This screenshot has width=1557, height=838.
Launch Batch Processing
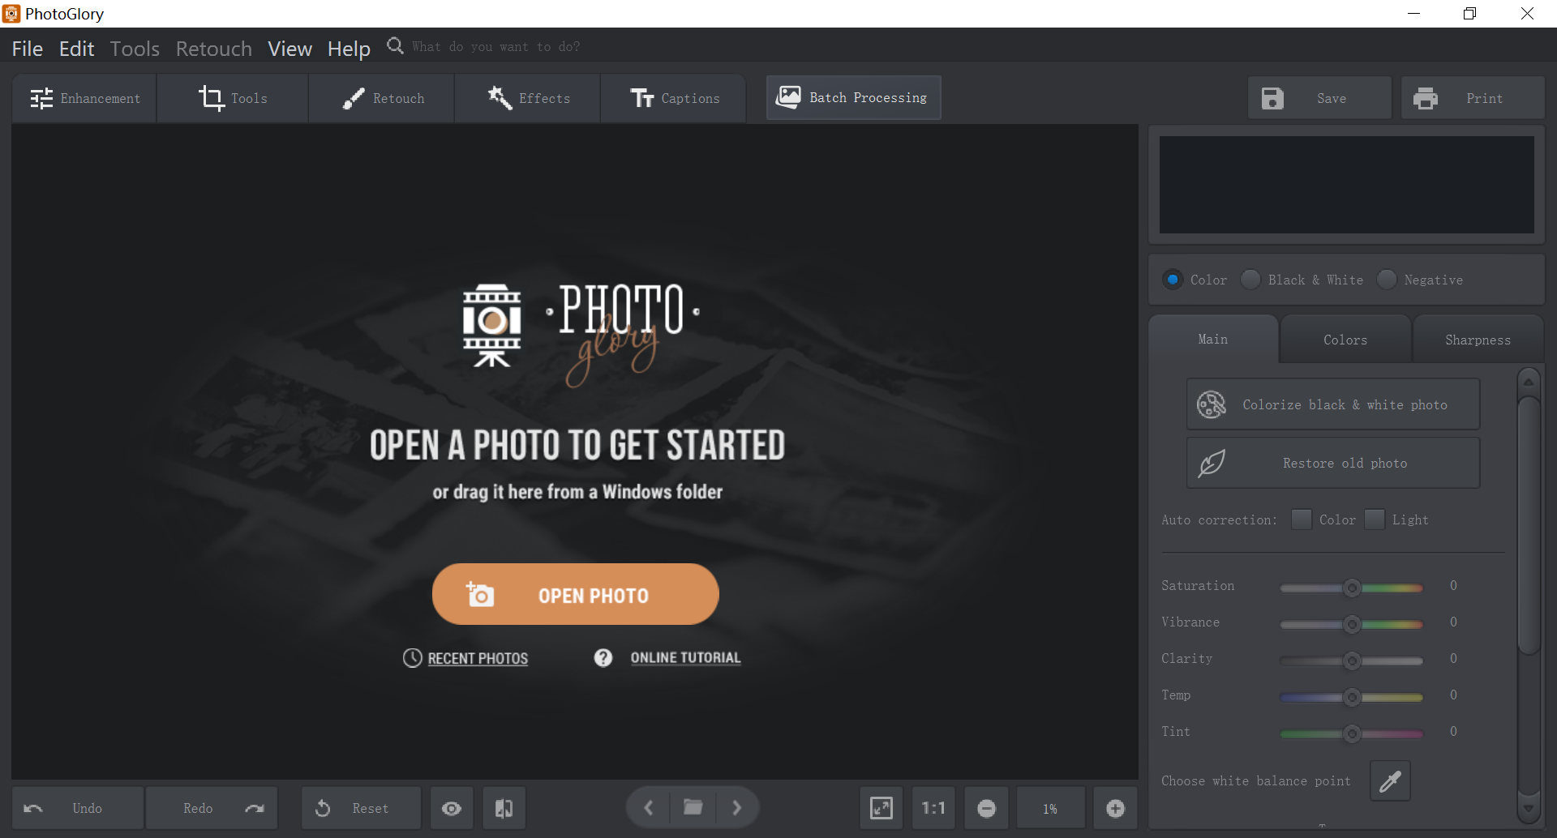853,97
